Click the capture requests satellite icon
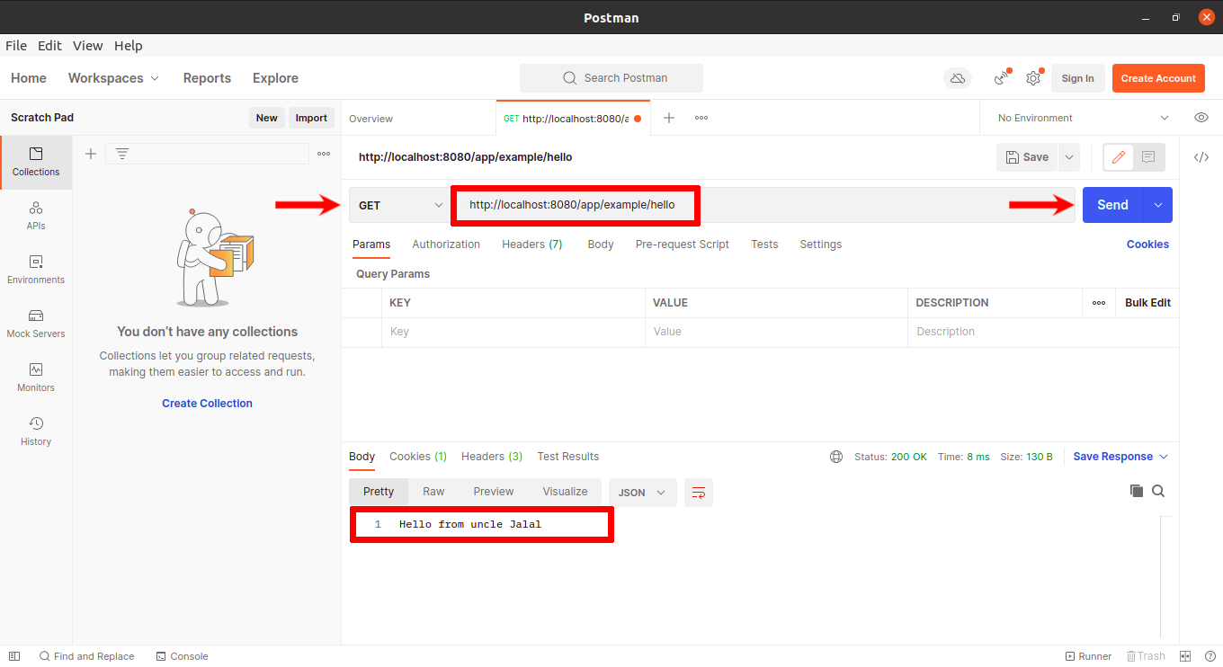 click(1002, 78)
